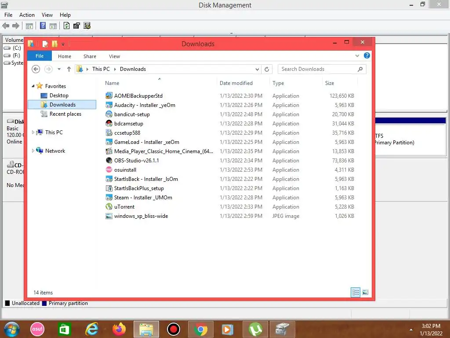
Task: Open the address bar history dropdown
Action: (257, 69)
